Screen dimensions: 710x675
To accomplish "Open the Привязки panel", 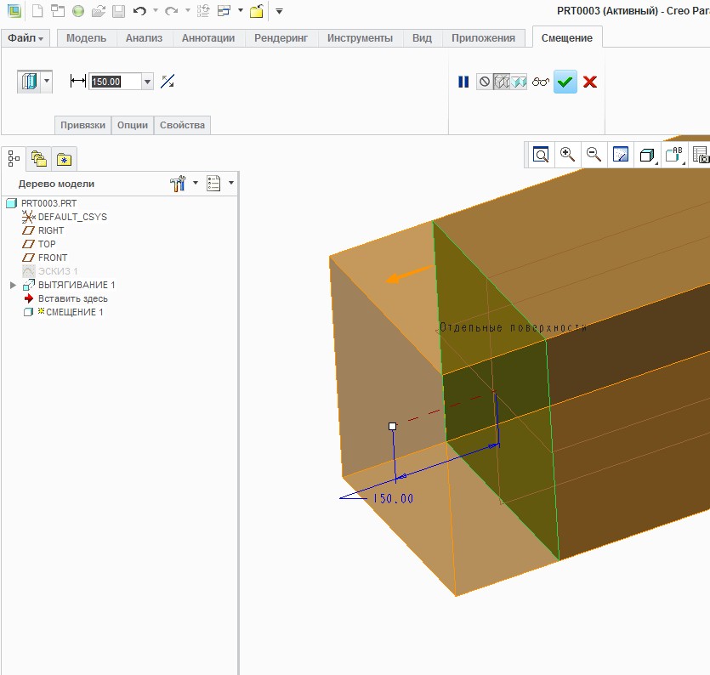I will pyautogui.click(x=82, y=125).
